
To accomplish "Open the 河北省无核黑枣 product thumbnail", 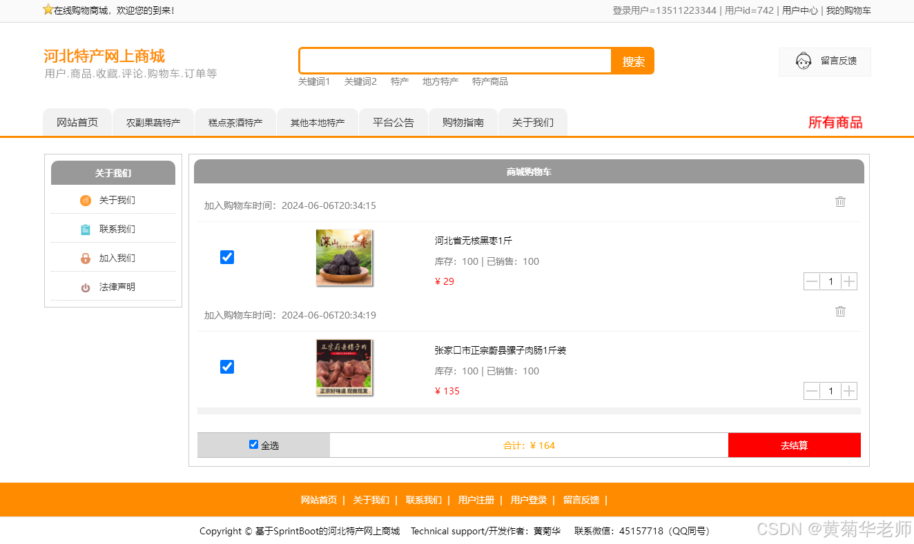I will point(344,257).
